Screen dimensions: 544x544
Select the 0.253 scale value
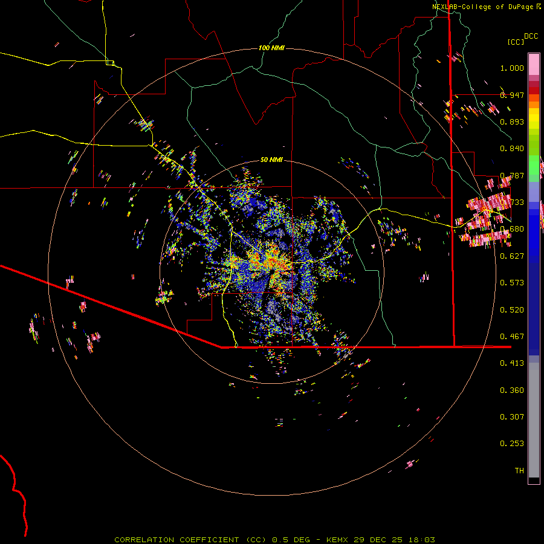click(512, 444)
